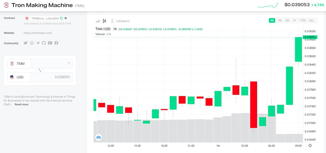Open chart settings gear icon
This screenshot has height=153, width=326.
[310, 146]
